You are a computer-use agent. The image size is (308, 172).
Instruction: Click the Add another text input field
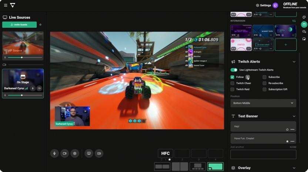[x=263, y=154]
